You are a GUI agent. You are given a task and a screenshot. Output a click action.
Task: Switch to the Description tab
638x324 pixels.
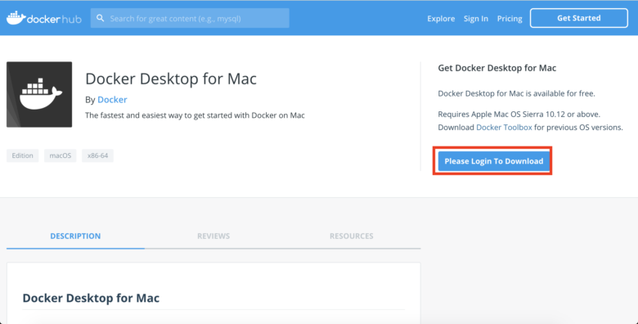pyautogui.click(x=75, y=236)
